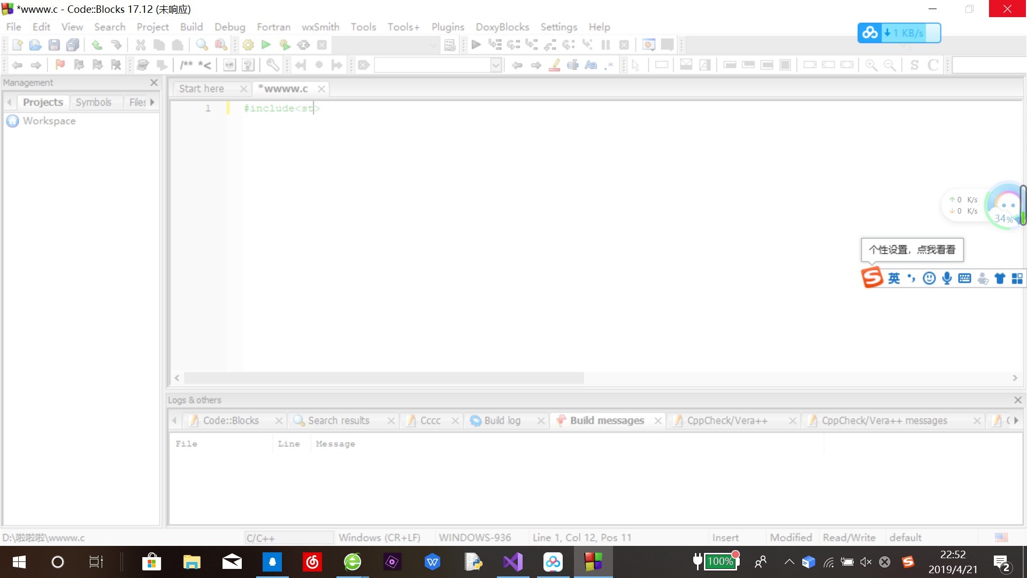
Task: Expand the code completion scope combo box
Action: click(x=438, y=65)
